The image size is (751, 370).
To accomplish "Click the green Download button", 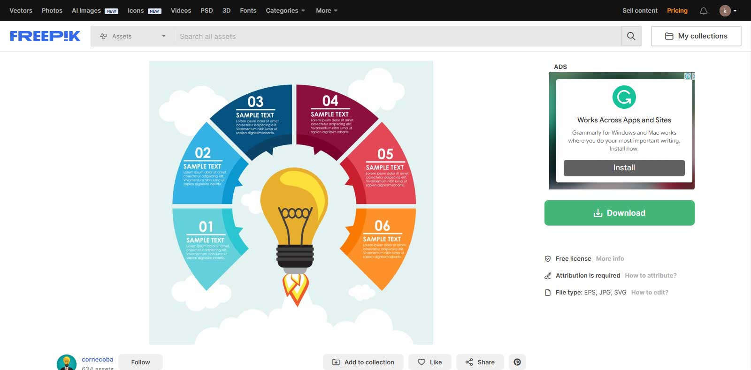I will tap(619, 213).
